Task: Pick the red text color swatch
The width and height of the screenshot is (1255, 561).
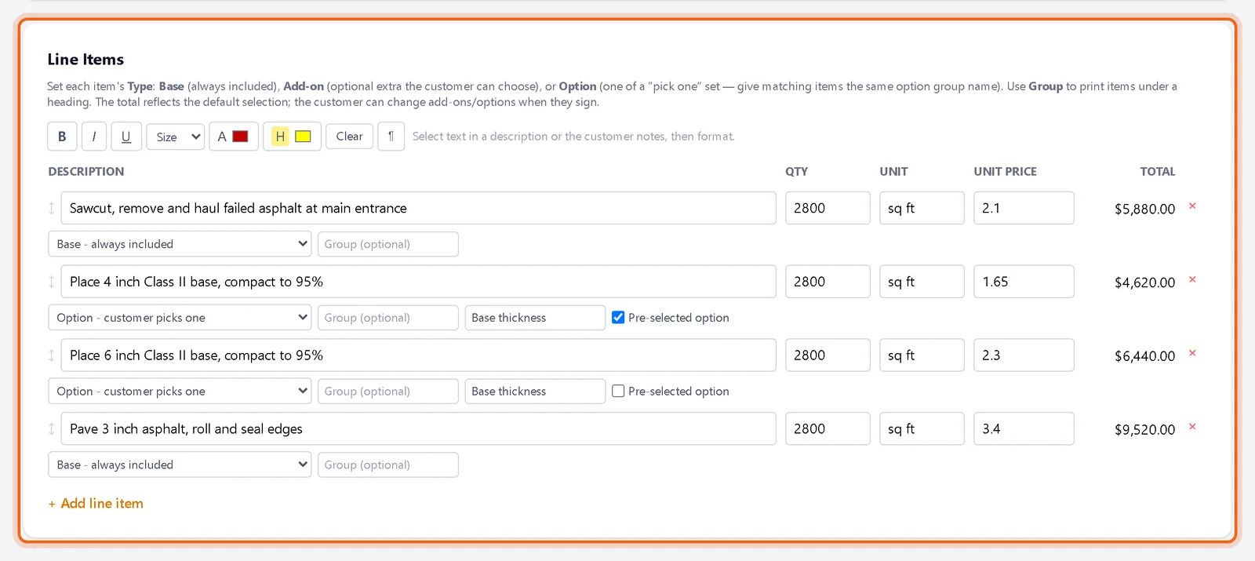Action: pyautogui.click(x=241, y=137)
